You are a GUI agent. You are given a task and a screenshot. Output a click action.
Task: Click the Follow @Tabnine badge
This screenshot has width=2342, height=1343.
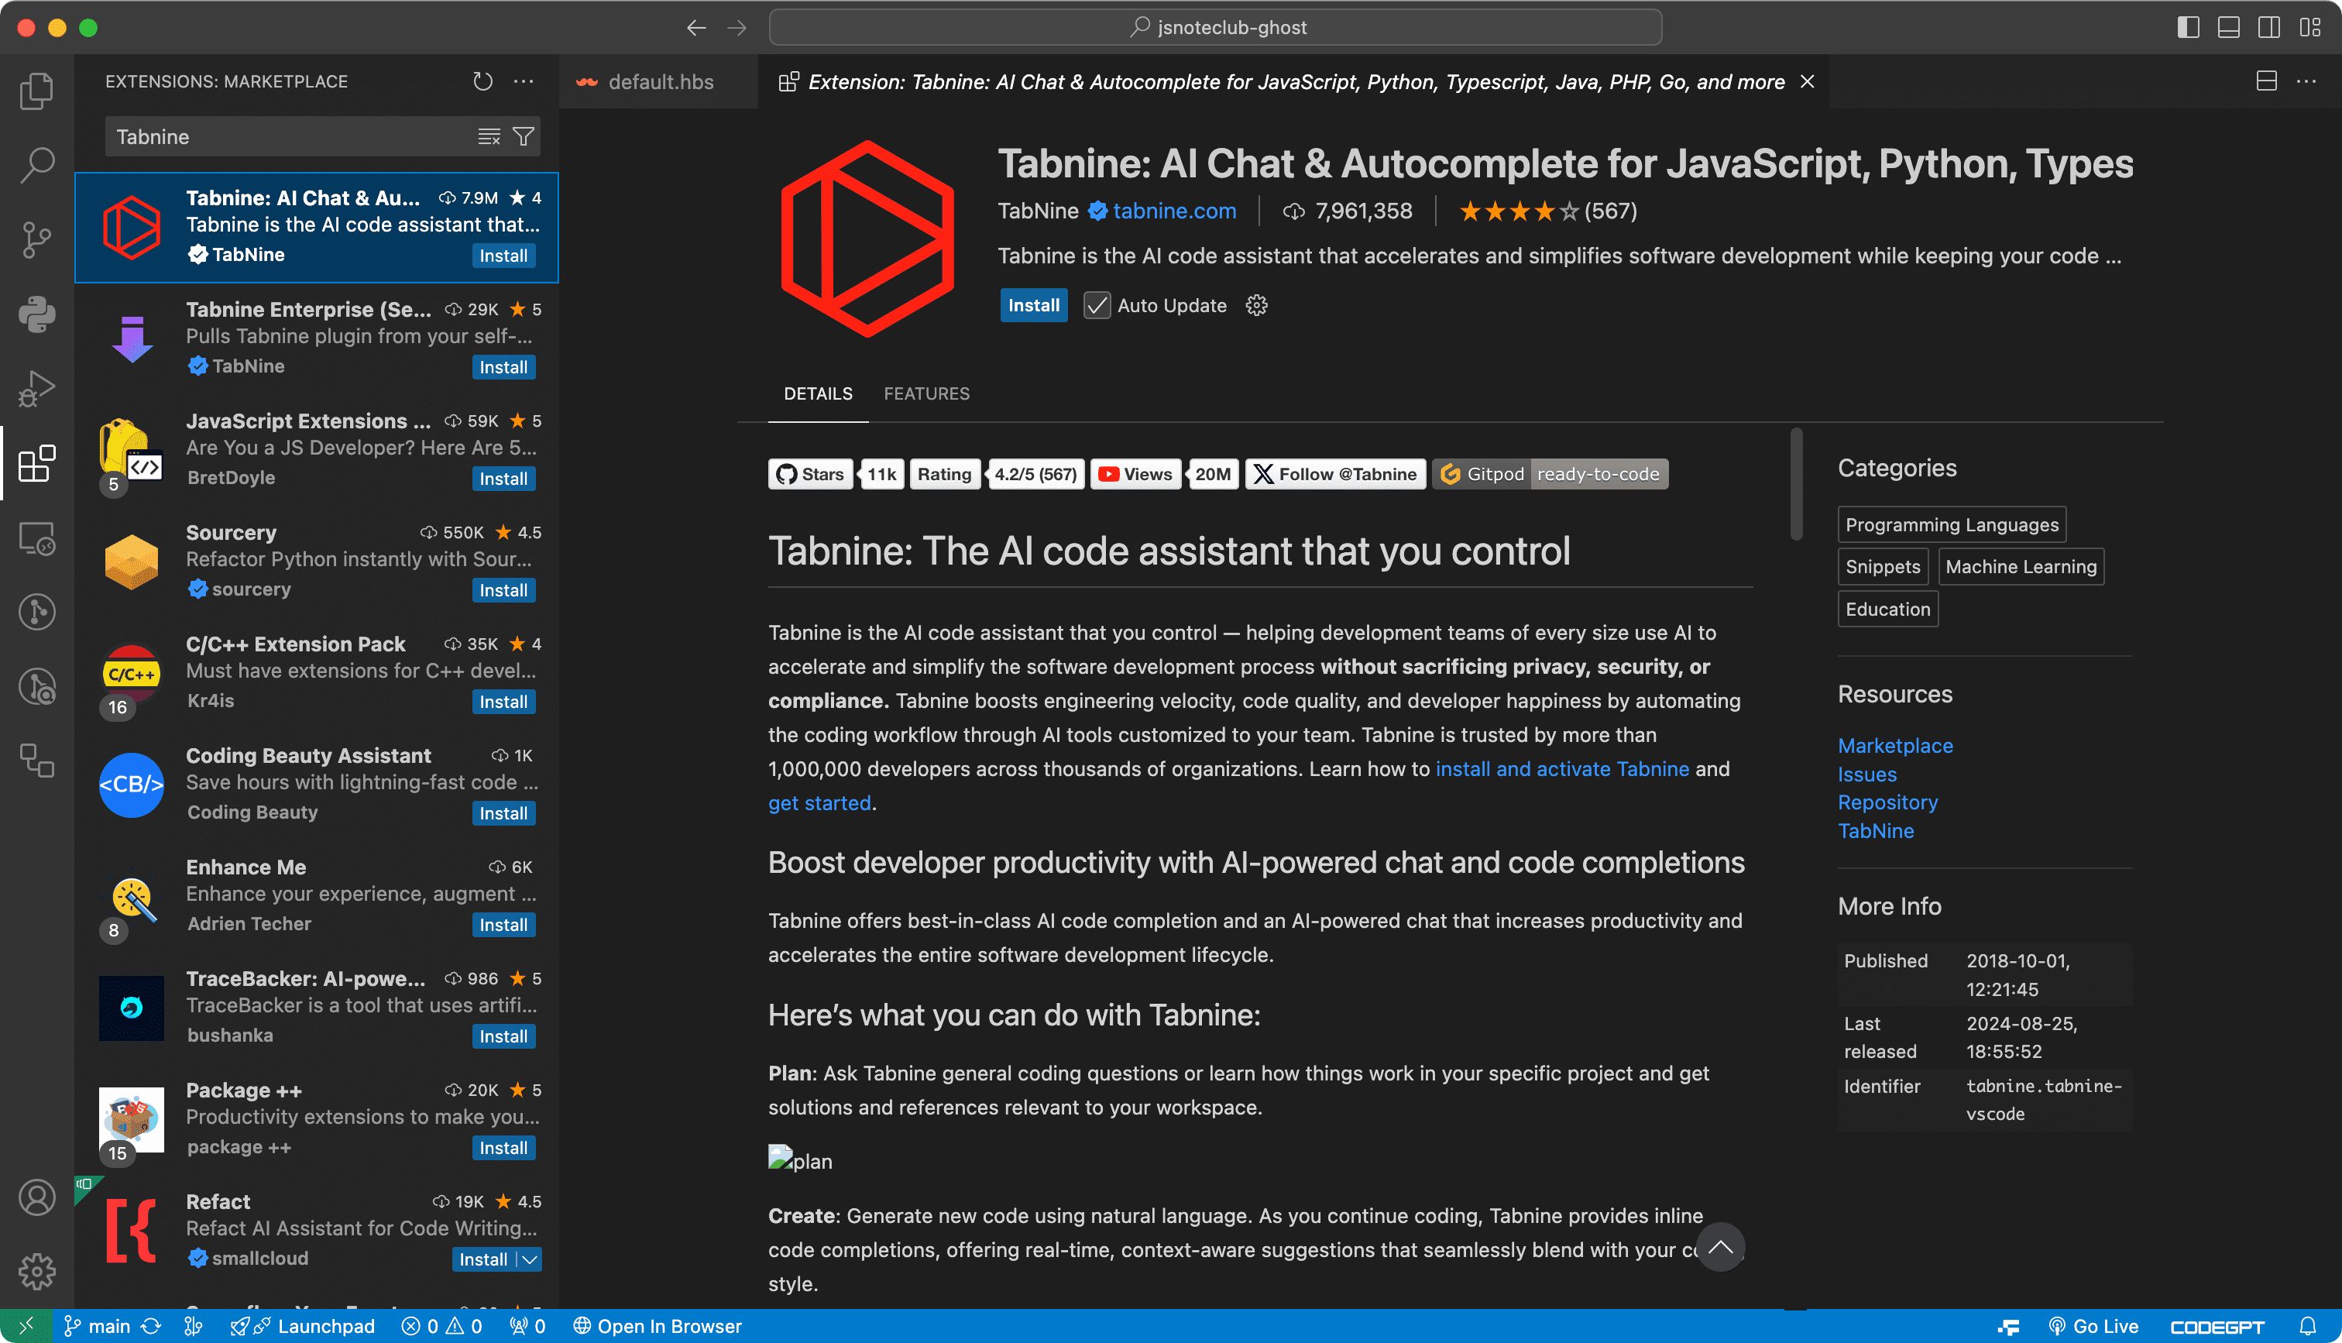pos(1334,474)
